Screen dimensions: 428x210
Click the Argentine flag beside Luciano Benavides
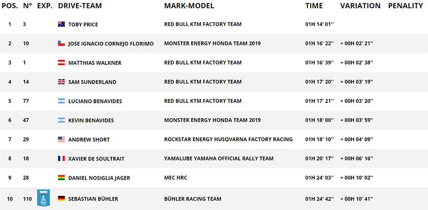pos(61,101)
